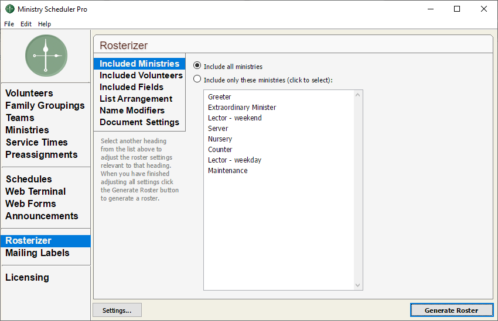Select Counter ministry
This screenshot has width=498, height=321.
pyautogui.click(x=220, y=149)
